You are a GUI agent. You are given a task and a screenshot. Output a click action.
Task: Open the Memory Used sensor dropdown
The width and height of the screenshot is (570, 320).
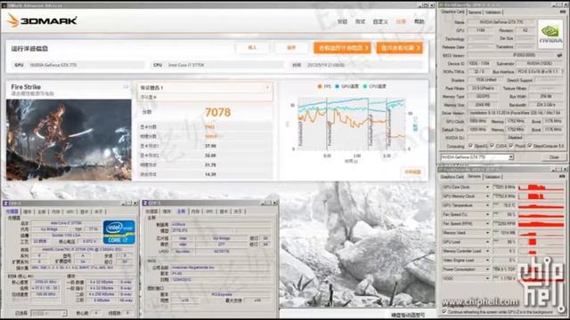click(487, 233)
